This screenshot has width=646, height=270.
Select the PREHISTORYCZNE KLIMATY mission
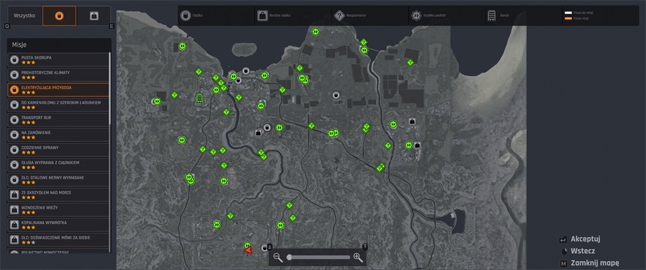point(59,75)
